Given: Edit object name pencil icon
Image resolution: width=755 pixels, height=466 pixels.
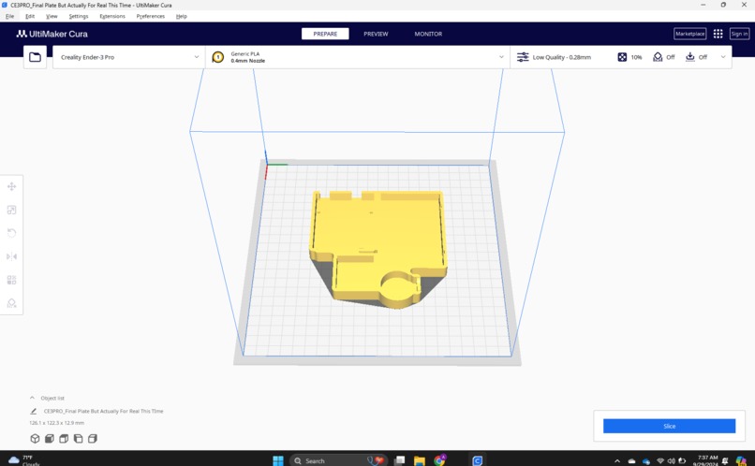Looking at the screenshot, I should 33,411.
